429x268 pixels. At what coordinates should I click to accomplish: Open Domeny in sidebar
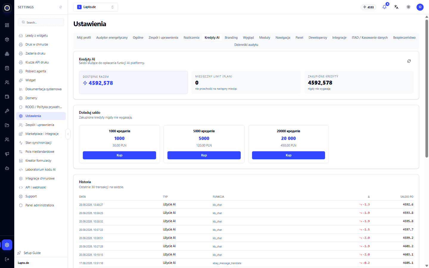[41, 98]
